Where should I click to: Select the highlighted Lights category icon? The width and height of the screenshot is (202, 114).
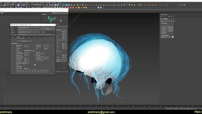(x=165, y=19)
